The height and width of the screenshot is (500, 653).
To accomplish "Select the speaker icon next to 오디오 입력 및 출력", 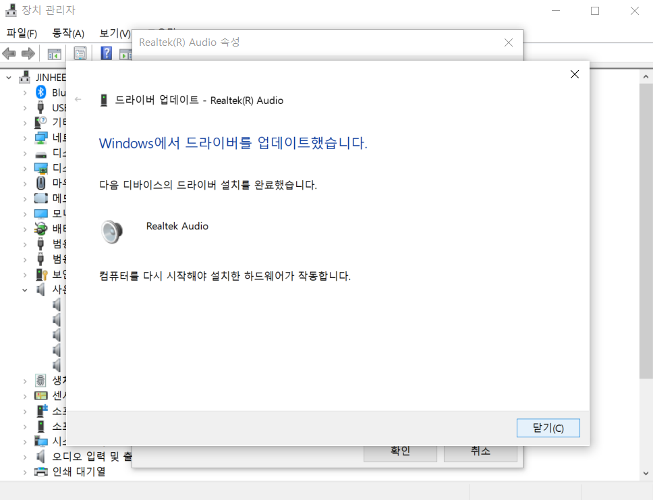I will tap(40, 456).
